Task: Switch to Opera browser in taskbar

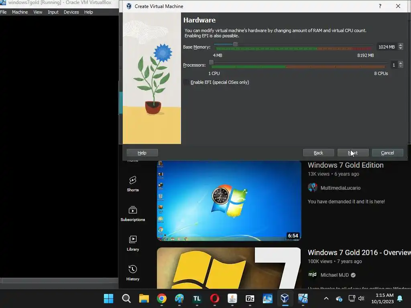Action: (x=215, y=298)
